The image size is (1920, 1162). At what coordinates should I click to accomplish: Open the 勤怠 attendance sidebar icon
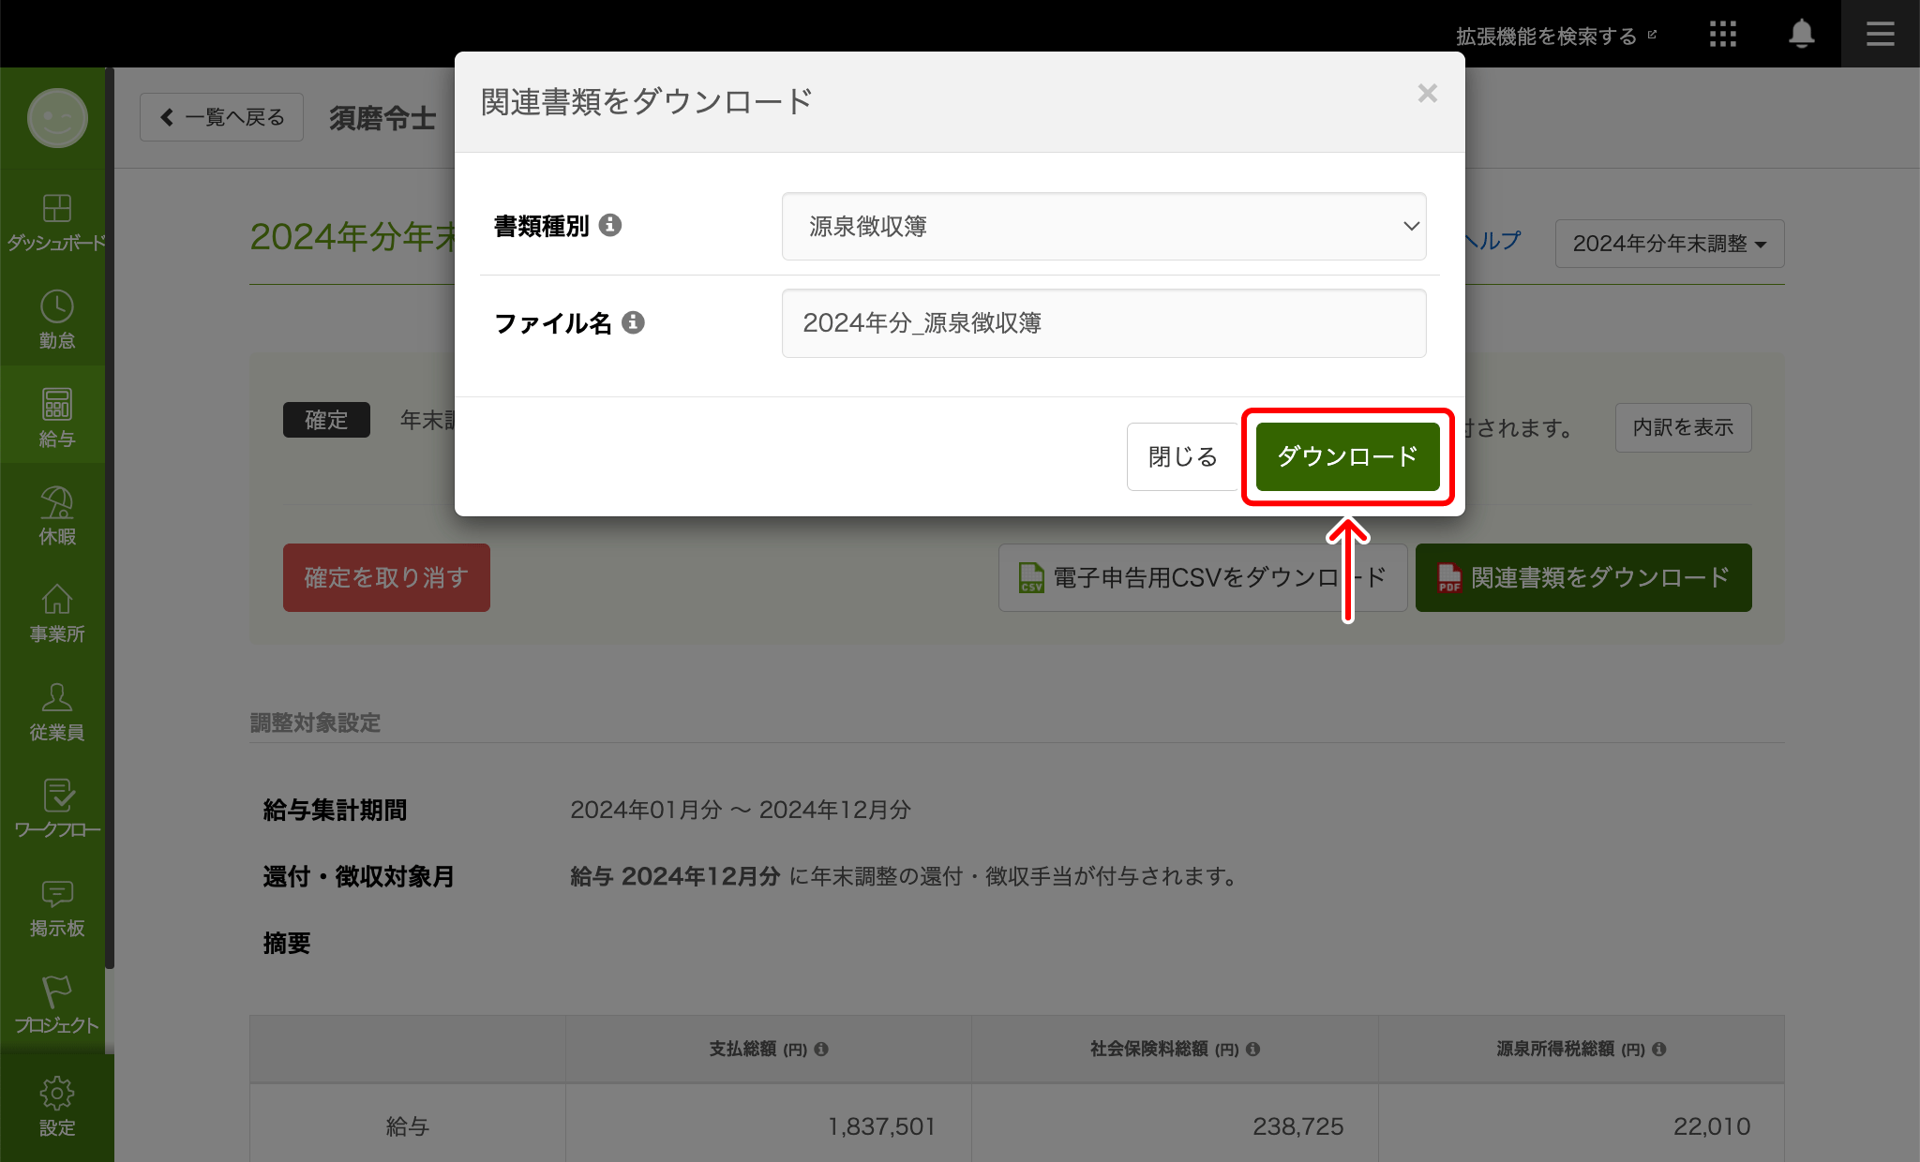[x=56, y=320]
